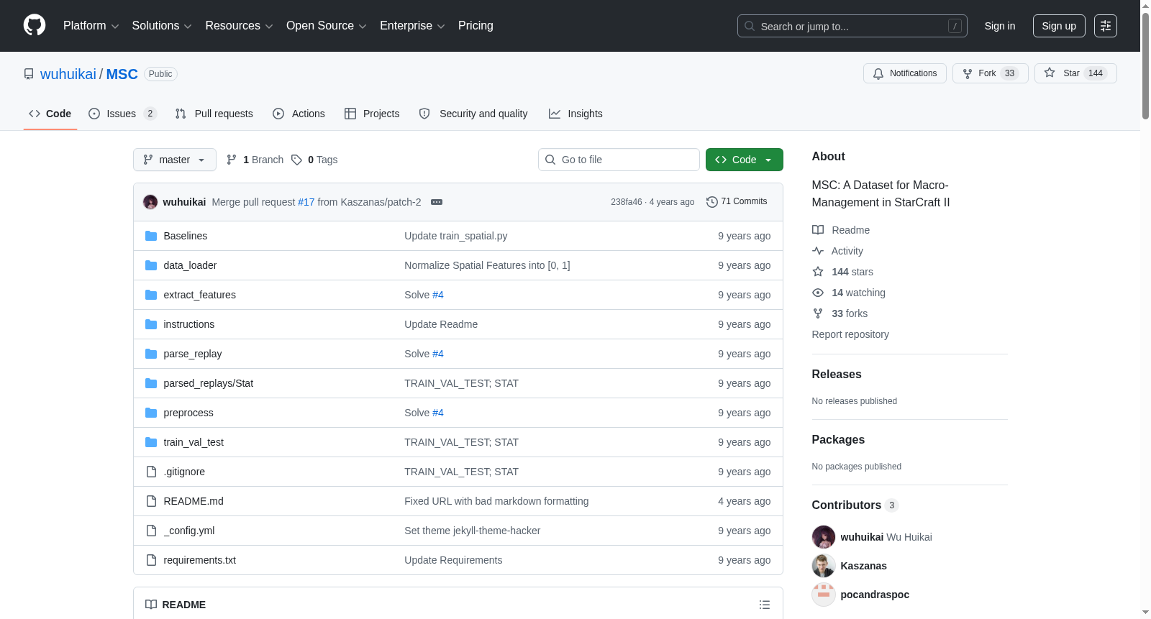Click the Activity pulse icon

[x=818, y=251]
